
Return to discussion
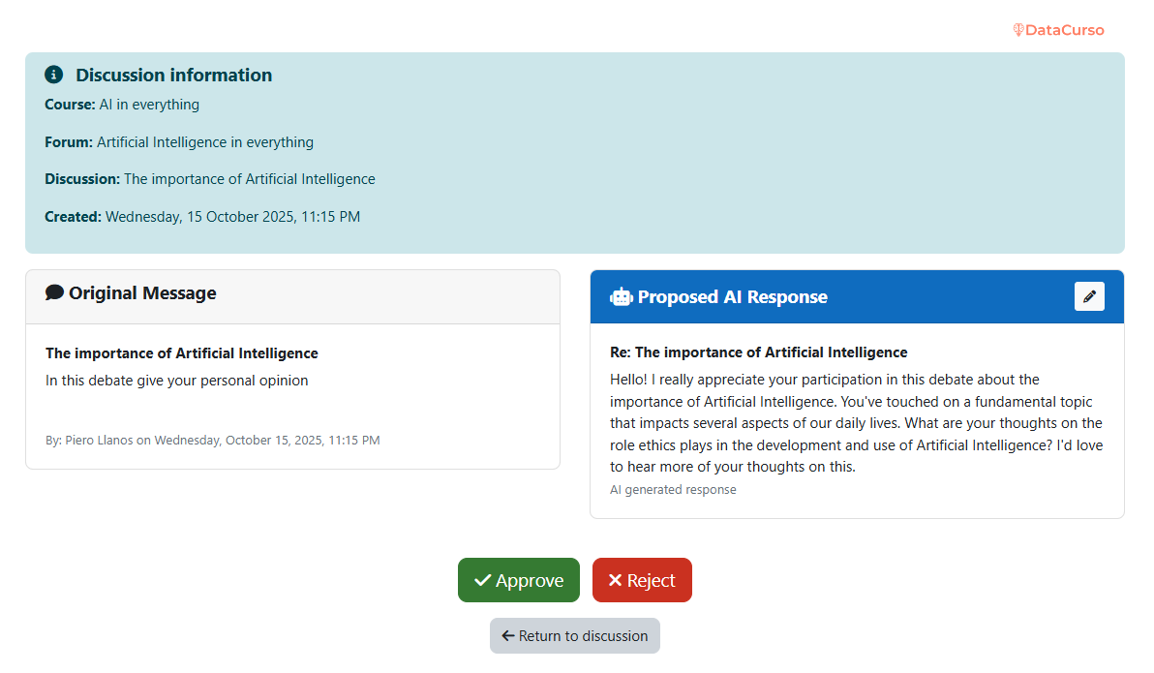coord(575,635)
